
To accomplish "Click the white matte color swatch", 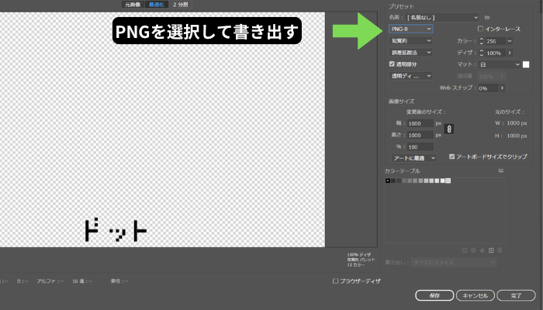I will pos(526,64).
